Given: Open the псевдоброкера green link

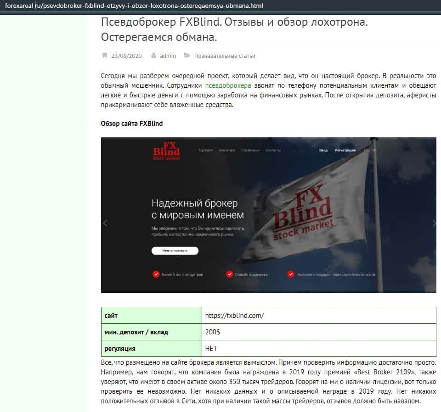Looking at the screenshot, I should 228,85.
